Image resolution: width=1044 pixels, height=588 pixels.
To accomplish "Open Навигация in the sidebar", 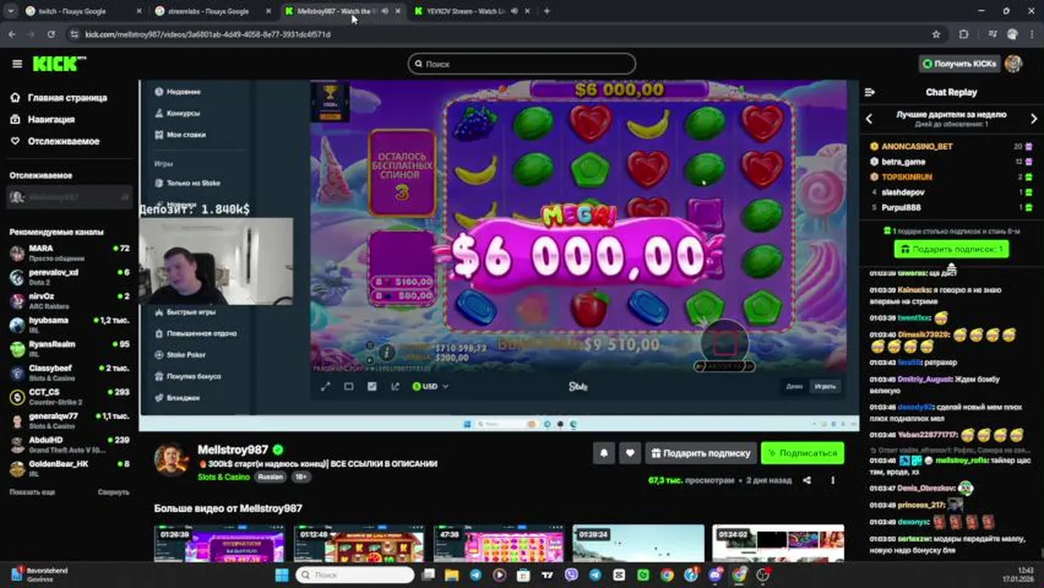I will [42, 119].
